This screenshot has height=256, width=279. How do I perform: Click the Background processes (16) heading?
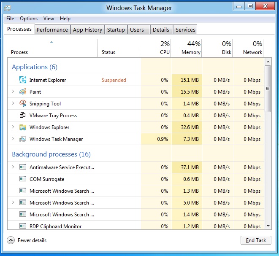(51, 154)
